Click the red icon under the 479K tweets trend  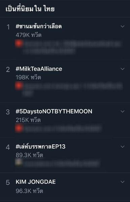point(19,44)
